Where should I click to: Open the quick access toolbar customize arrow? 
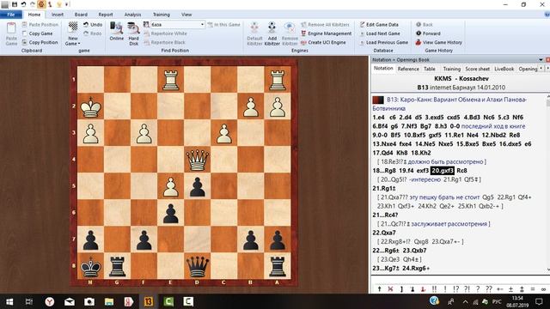point(67,4)
